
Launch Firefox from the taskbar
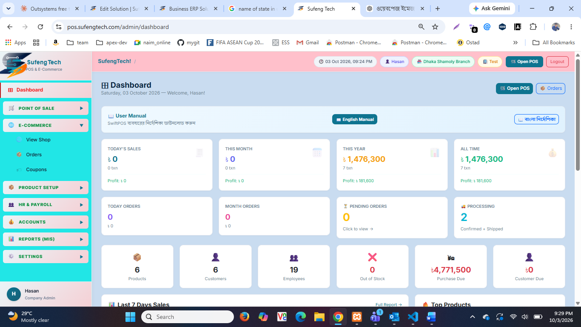[x=244, y=317]
